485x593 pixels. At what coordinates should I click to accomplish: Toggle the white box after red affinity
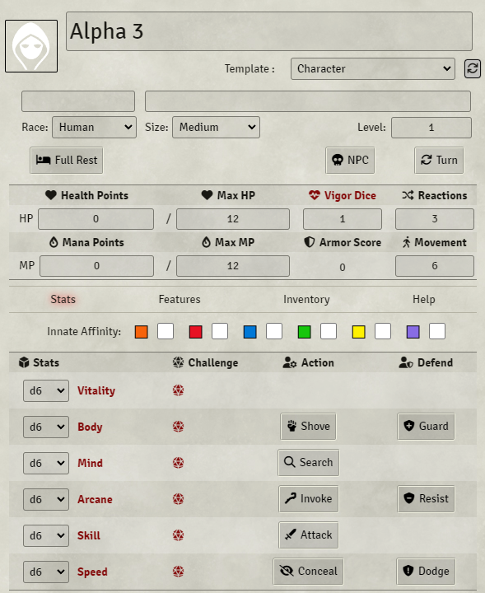(x=220, y=332)
